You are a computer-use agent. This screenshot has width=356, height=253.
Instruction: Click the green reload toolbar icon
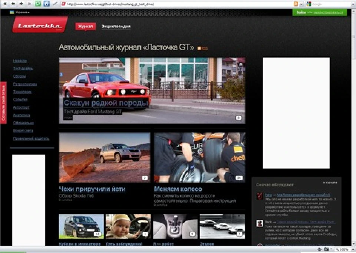coord(38,4)
